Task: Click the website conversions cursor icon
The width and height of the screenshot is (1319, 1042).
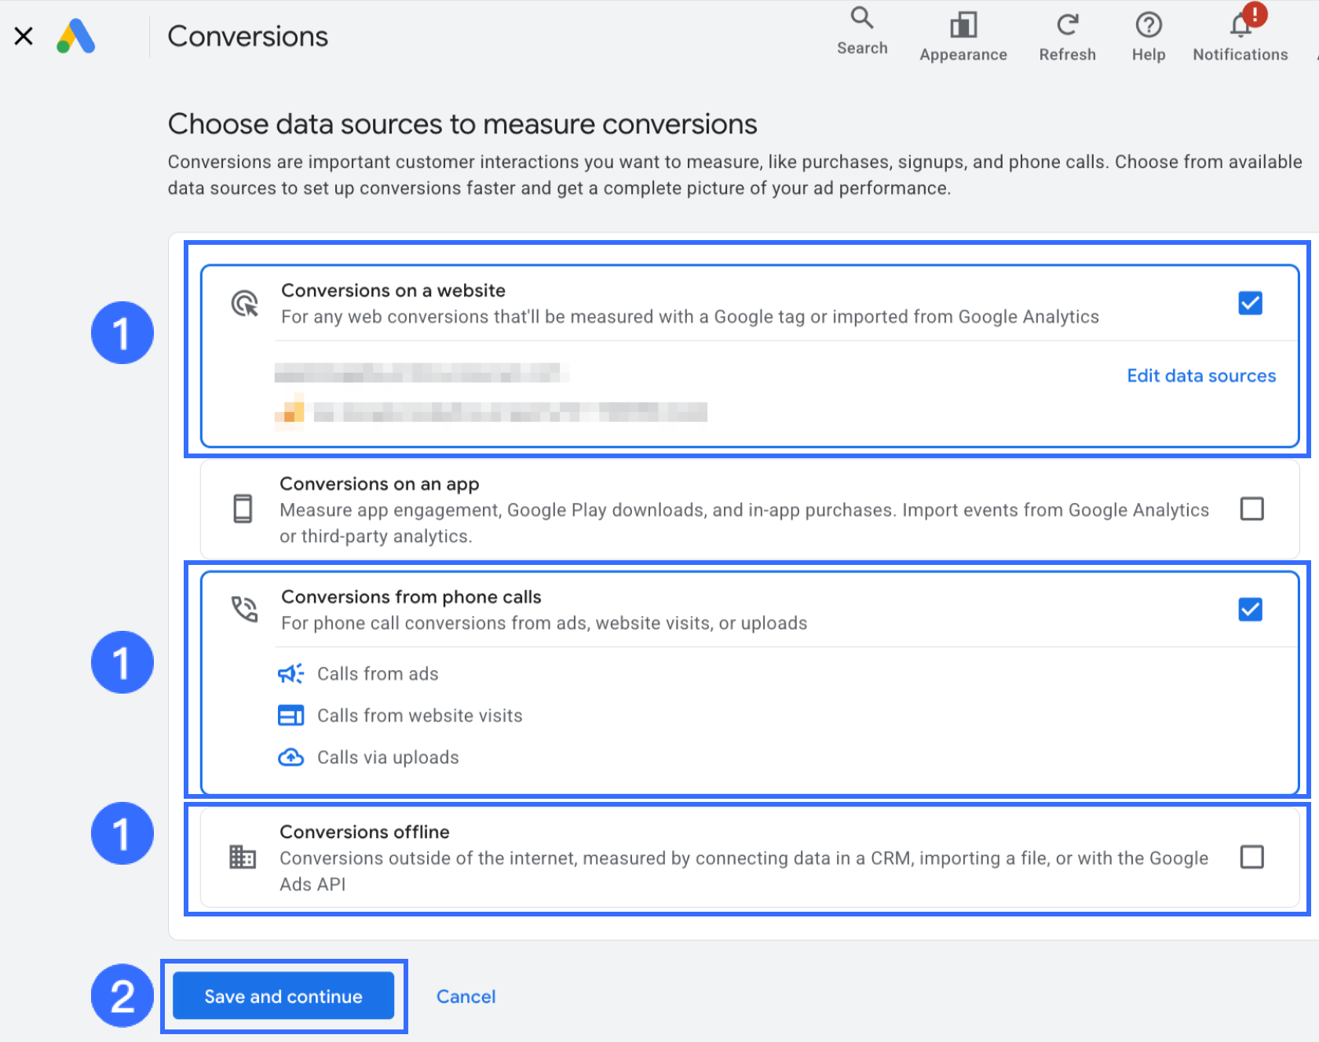Action: point(244,303)
